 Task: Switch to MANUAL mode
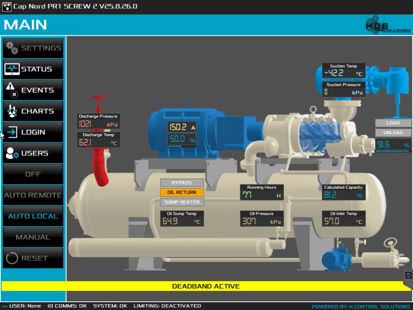[33, 237]
